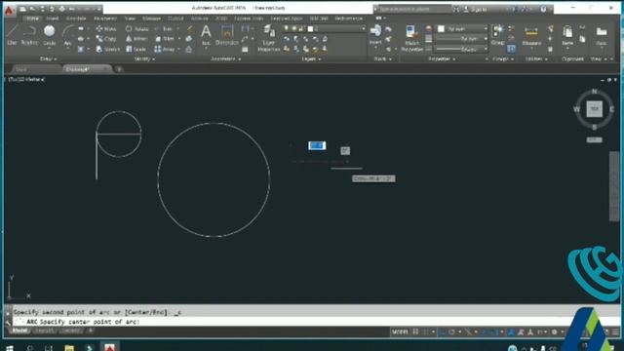Toggle MODEL space button in status bar
Viewport: 624px width, 351px height.
click(400, 331)
